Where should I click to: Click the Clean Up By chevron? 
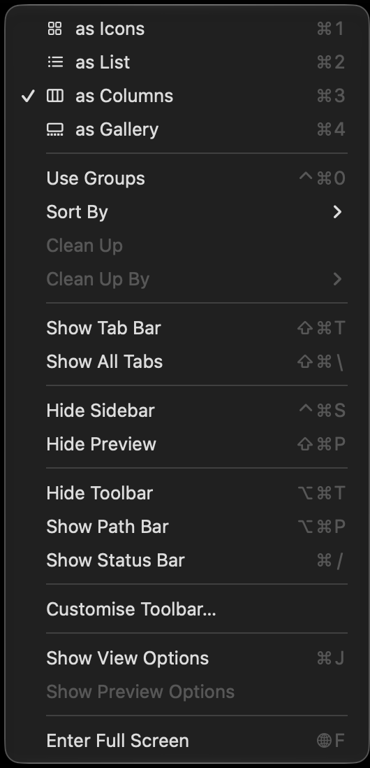[x=337, y=279]
